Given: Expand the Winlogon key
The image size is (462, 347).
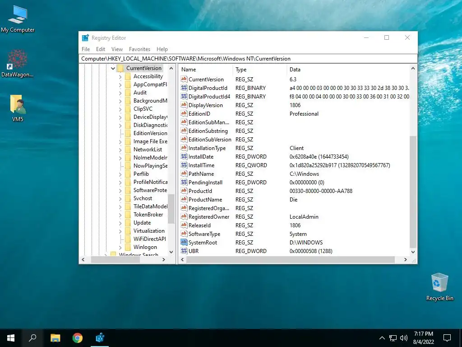Looking at the screenshot, I should tap(120, 248).
